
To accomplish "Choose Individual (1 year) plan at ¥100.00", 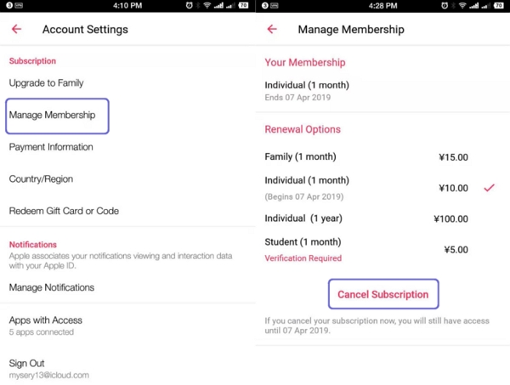I will point(365,218).
